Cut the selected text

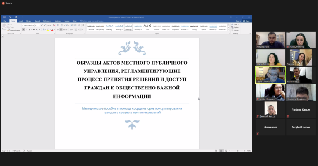click(10, 24)
